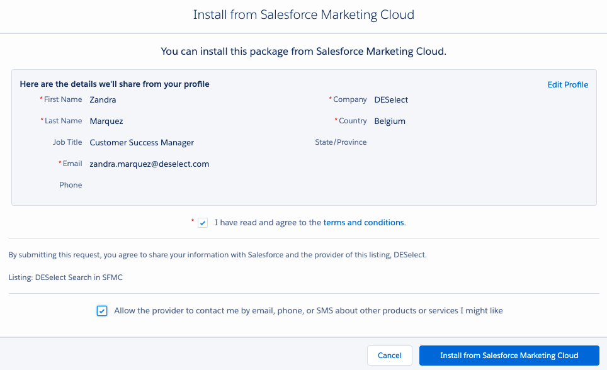Click the Phone field label

point(71,185)
